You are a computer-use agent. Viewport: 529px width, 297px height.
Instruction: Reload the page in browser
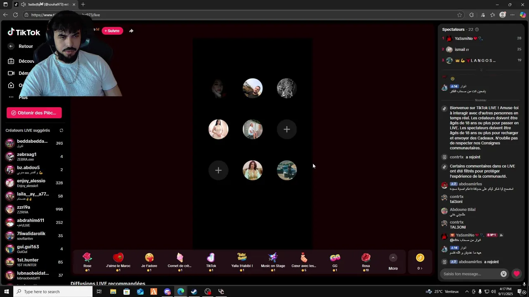tap(15, 15)
